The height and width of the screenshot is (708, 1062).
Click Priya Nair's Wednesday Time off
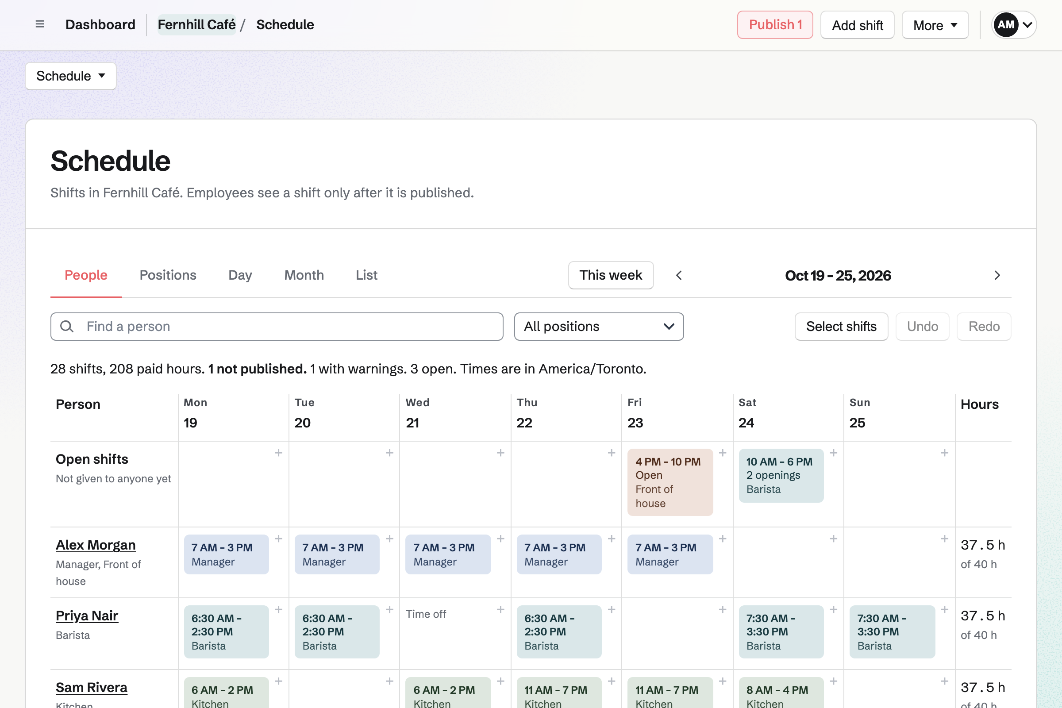(x=426, y=614)
